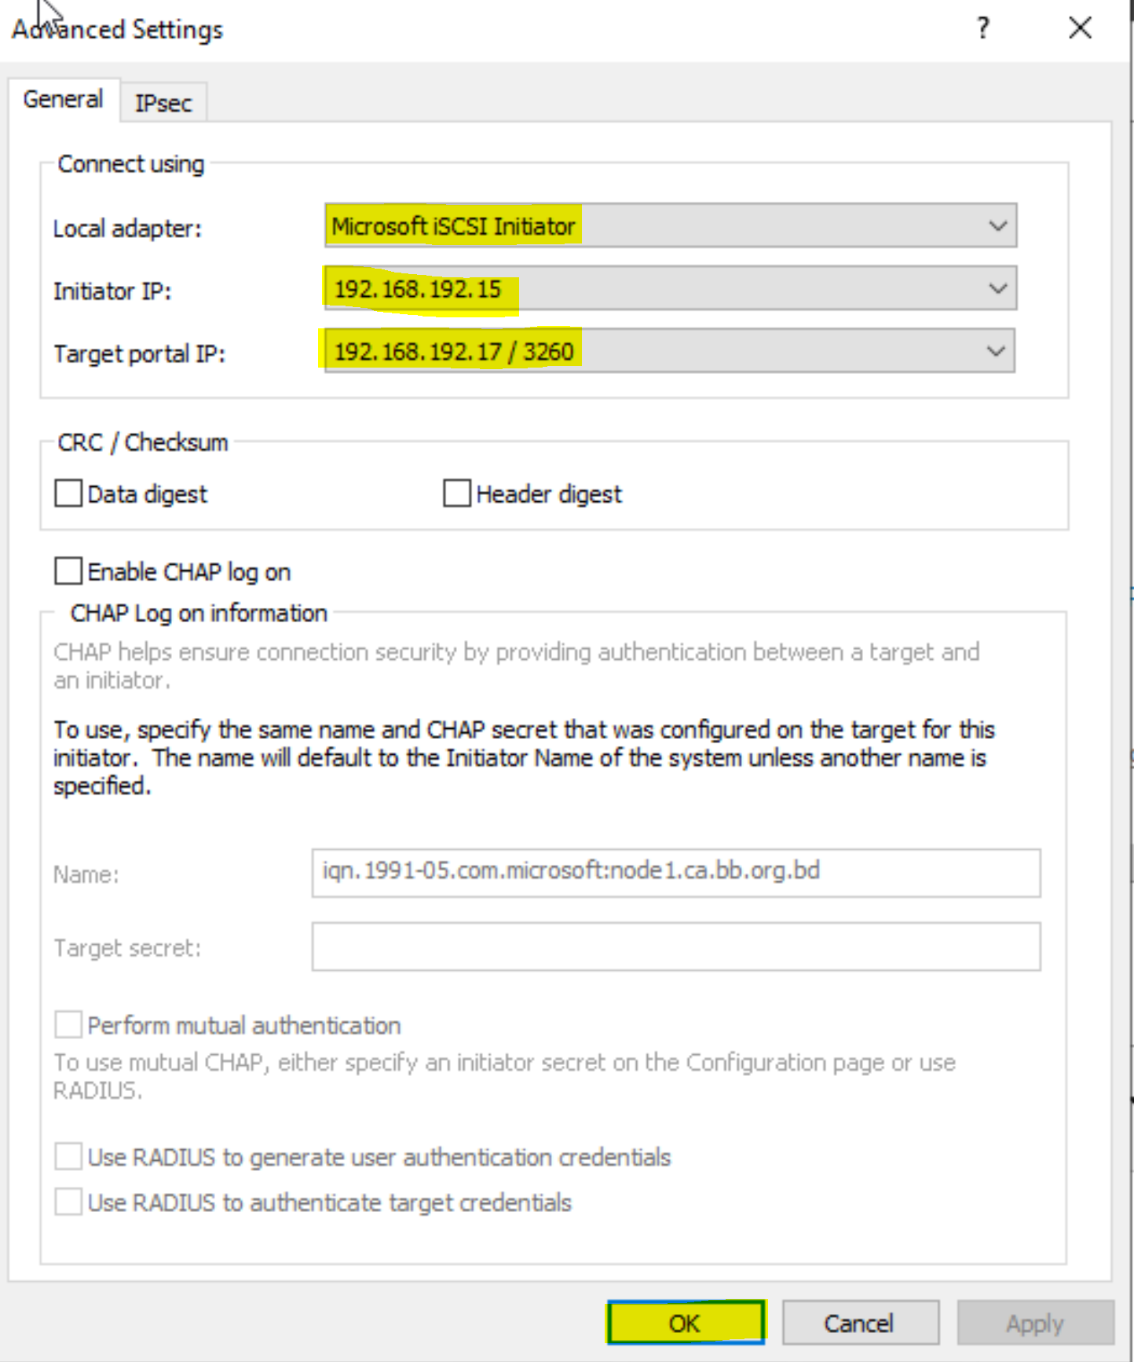Open the Target portal IP dropdown arrow

click(x=996, y=351)
